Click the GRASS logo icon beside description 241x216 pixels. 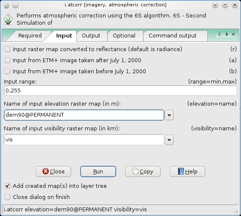click(x=8, y=19)
